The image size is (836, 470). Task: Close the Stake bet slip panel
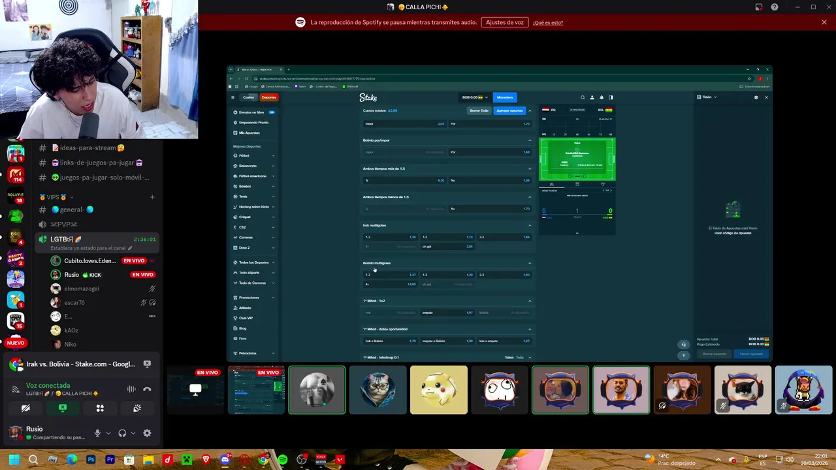pos(766,97)
